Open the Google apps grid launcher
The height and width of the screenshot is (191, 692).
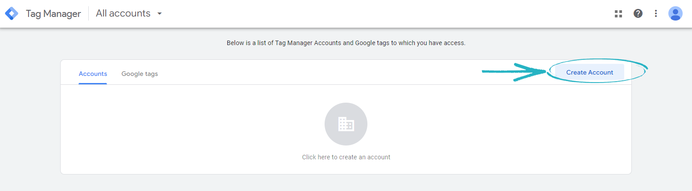click(618, 13)
